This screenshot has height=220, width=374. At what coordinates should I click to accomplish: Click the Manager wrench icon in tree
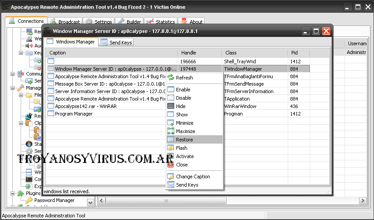21,88
